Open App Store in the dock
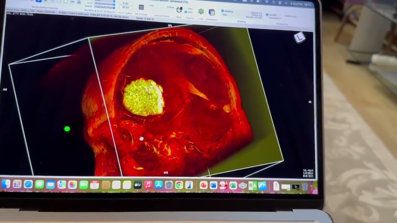397x223 pixels. point(158,185)
